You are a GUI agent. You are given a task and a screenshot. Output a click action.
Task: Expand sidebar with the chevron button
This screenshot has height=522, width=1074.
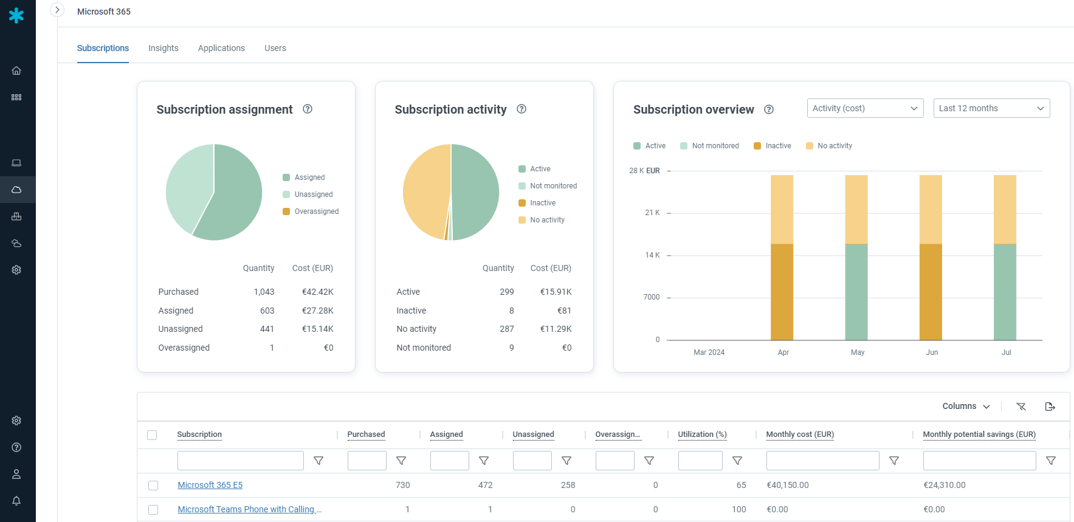pyautogui.click(x=57, y=10)
